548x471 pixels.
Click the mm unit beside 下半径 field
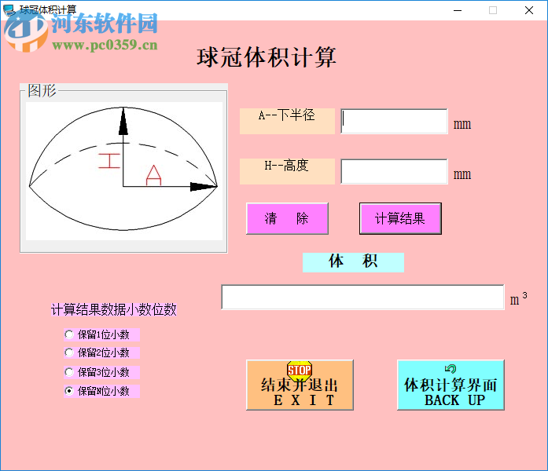(x=462, y=124)
